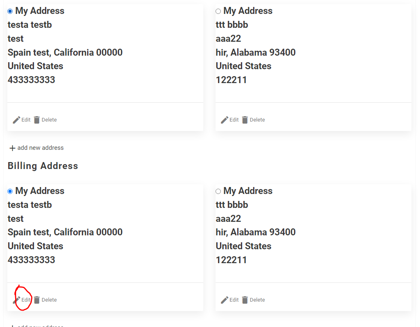Click the trash icon on the second billing address
This screenshot has width=420, height=327.
click(x=246, y=300)
